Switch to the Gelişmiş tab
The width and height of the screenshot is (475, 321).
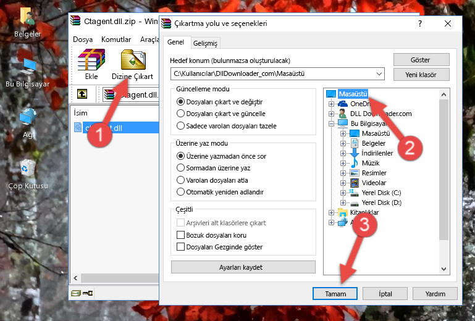tap(205, 43)
